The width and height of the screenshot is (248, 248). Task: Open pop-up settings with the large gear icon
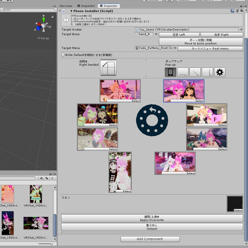(x=220, y=72)
